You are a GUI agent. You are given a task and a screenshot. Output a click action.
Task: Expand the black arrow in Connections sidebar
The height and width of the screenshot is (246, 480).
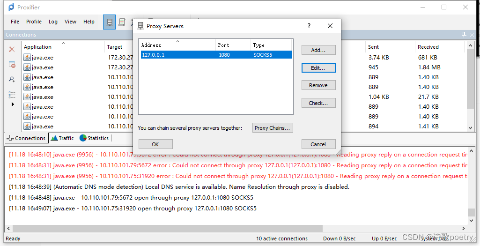click(13, 104)
